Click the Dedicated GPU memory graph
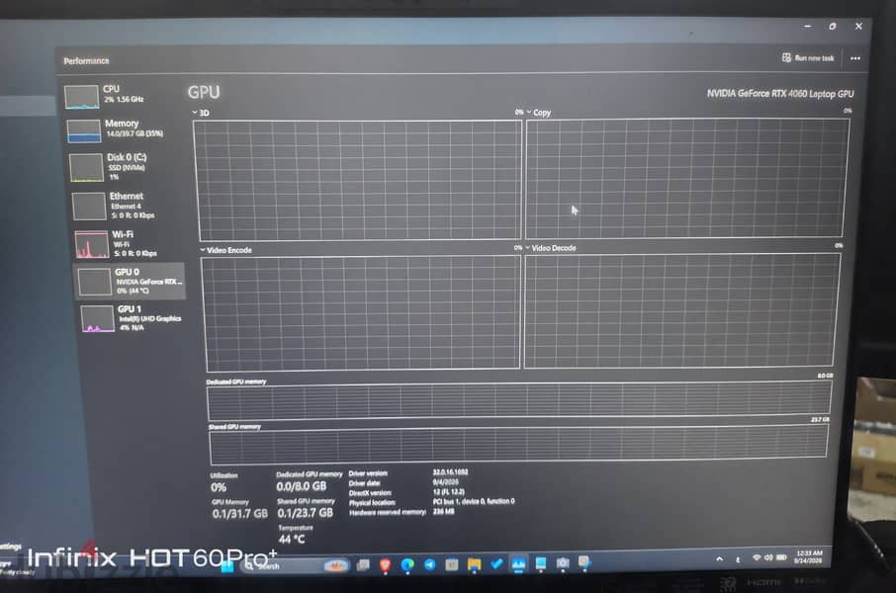Screen dimensions: 896x593 click(x=519, y=400)
